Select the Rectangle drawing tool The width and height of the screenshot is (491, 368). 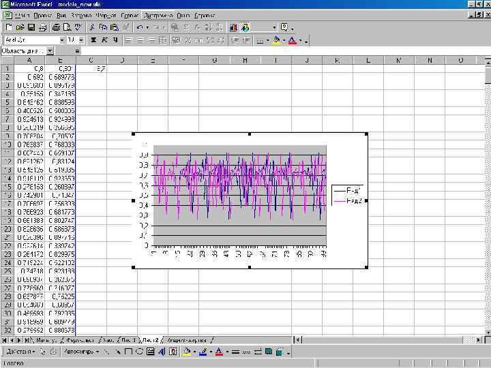[x=130, y=352]
